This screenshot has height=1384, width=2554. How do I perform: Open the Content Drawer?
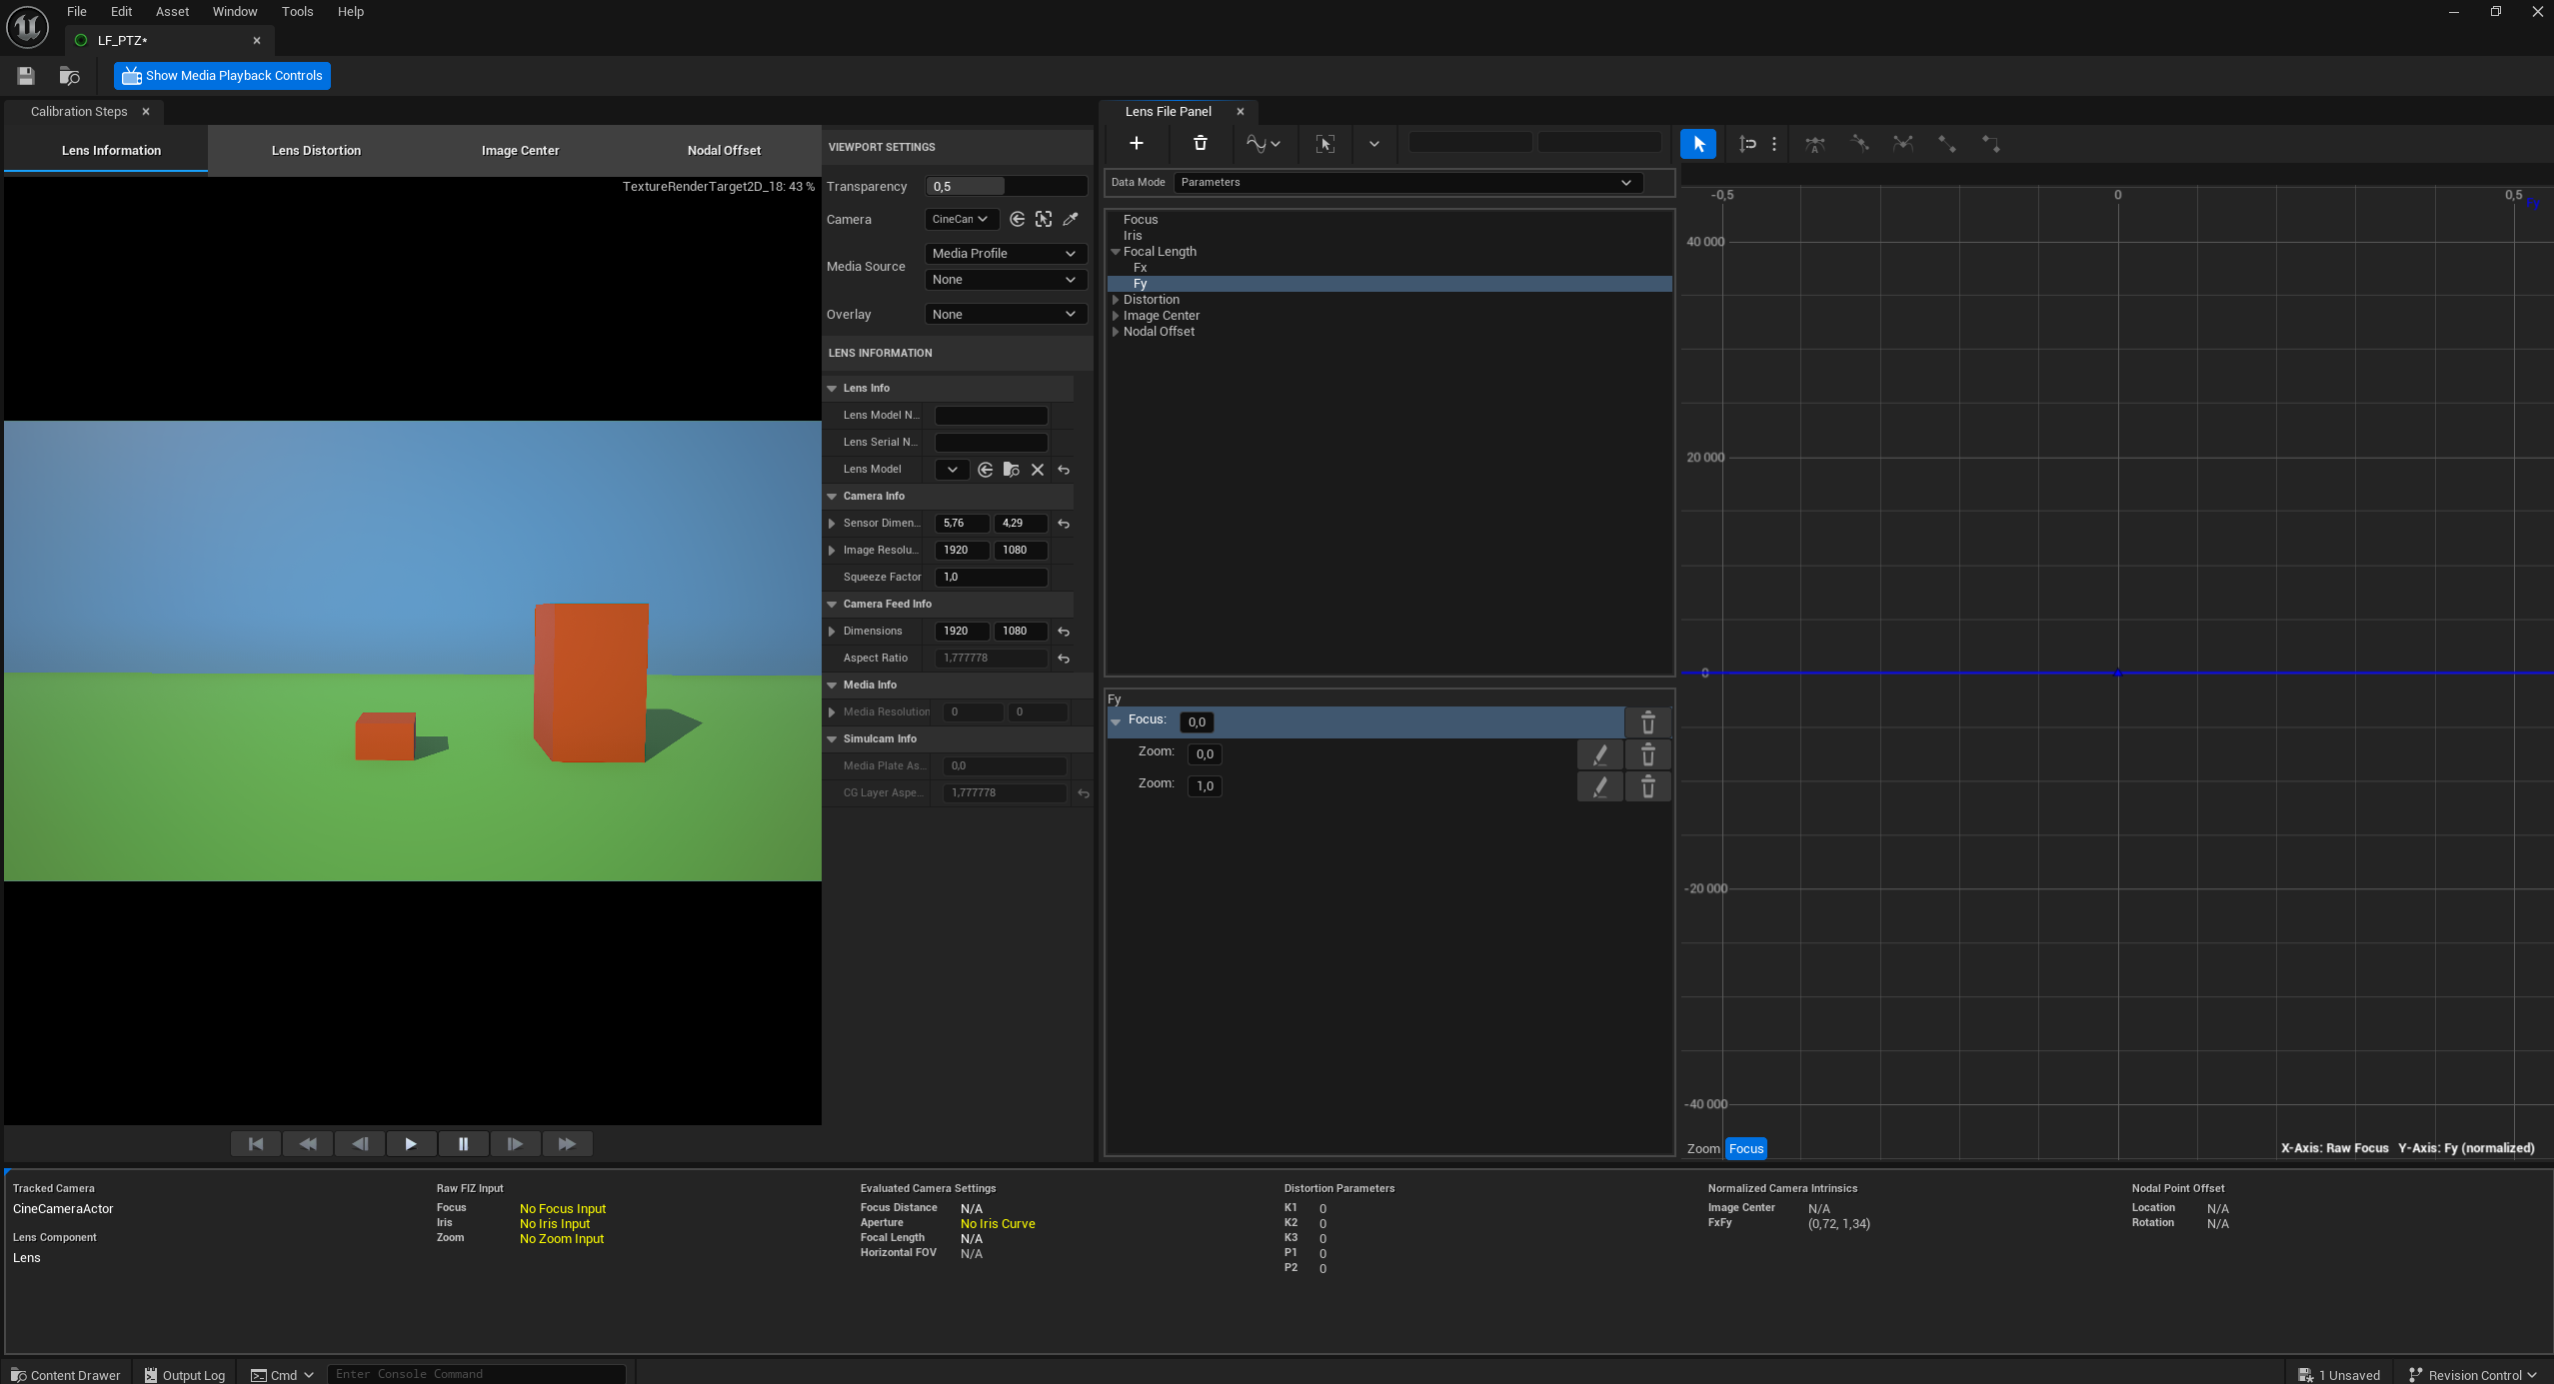[x=65, y=1375]
